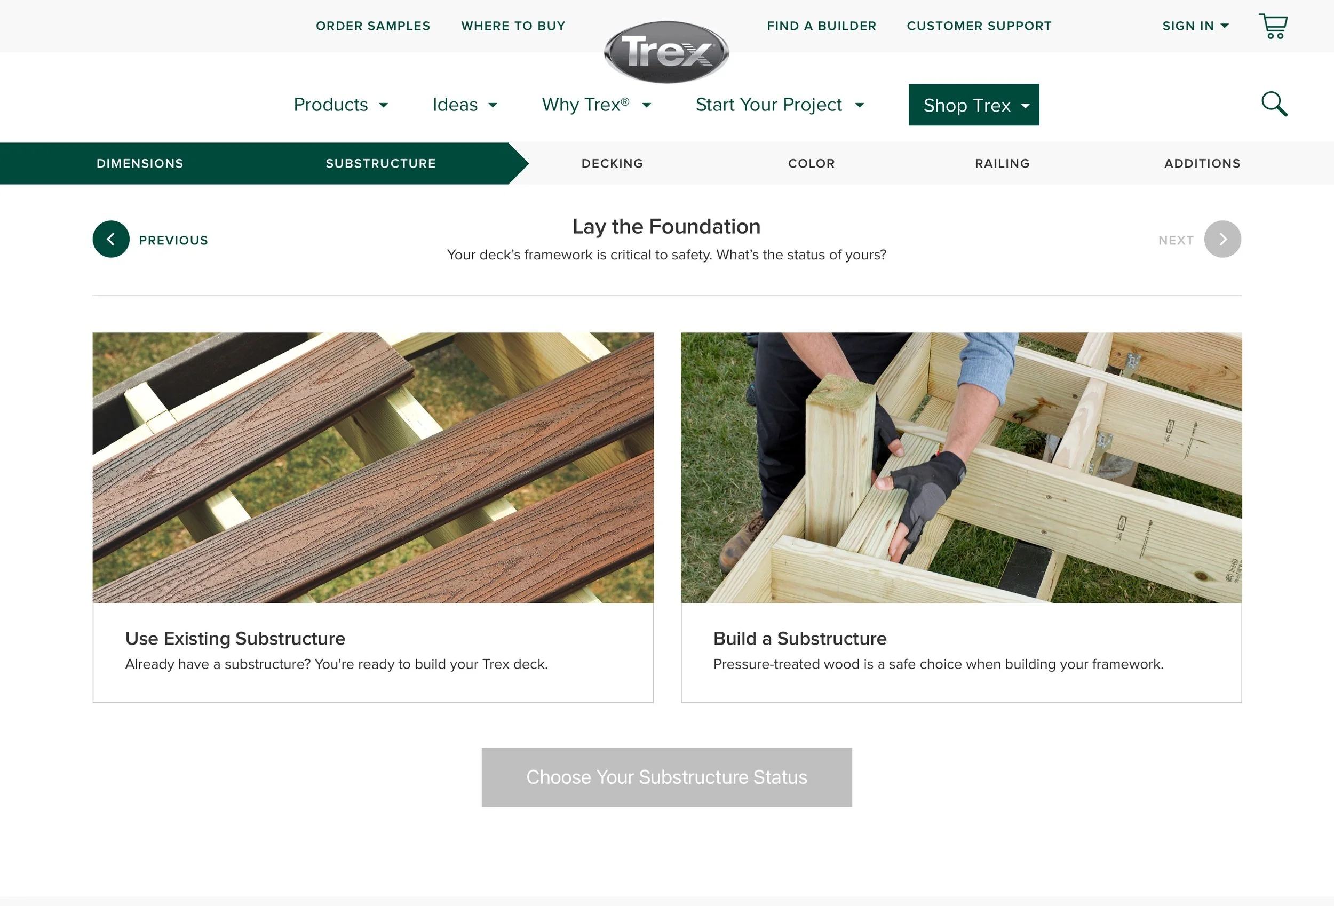Image resolution: width=1334 pixels, height=906 pixels.
Task: Expand the Sign In dropdown
Action: [1195, 26]
